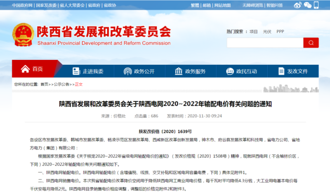The image size is (330, 194).
Task: Click the document icon beside 走进我委
Action: pos(76,71)
